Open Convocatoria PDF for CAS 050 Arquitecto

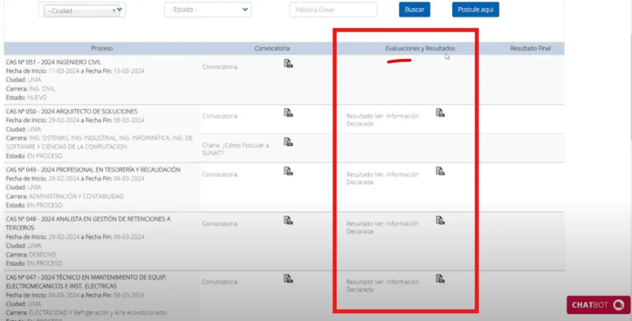pos(288,112)
